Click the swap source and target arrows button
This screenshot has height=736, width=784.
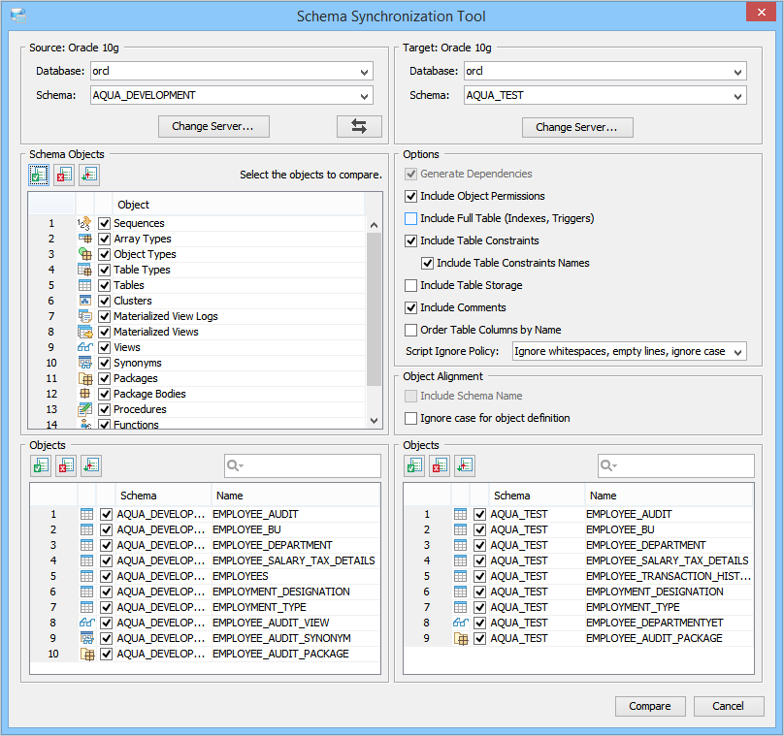pos(359,126)
